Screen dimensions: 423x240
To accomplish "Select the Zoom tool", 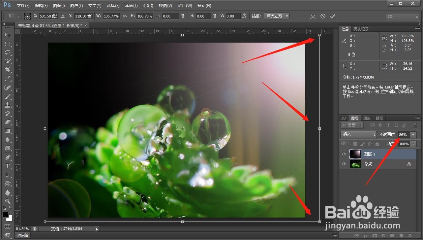I will 8,201.
